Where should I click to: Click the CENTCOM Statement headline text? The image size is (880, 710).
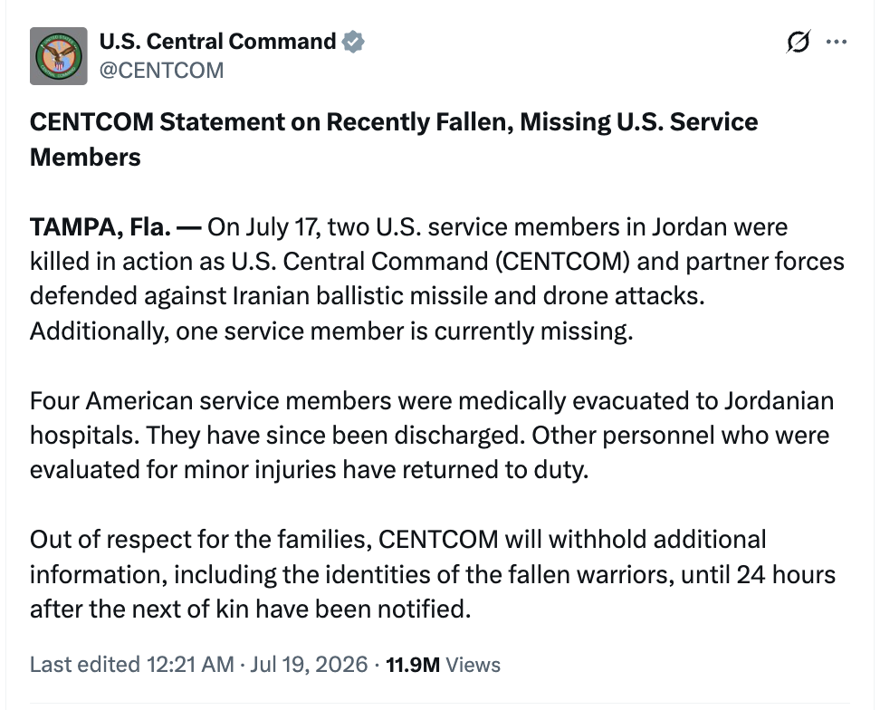[x=394, y=139]
